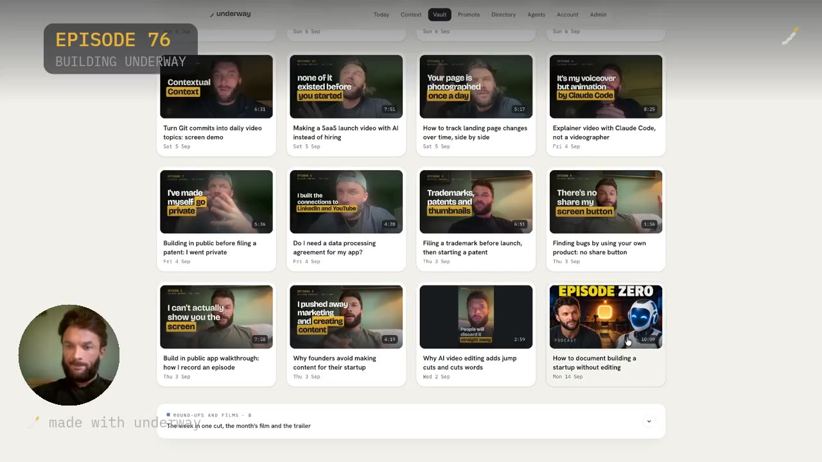This screenshot has height=462, width=822.
Task: Open the Context tab
Action: [411, 15]
